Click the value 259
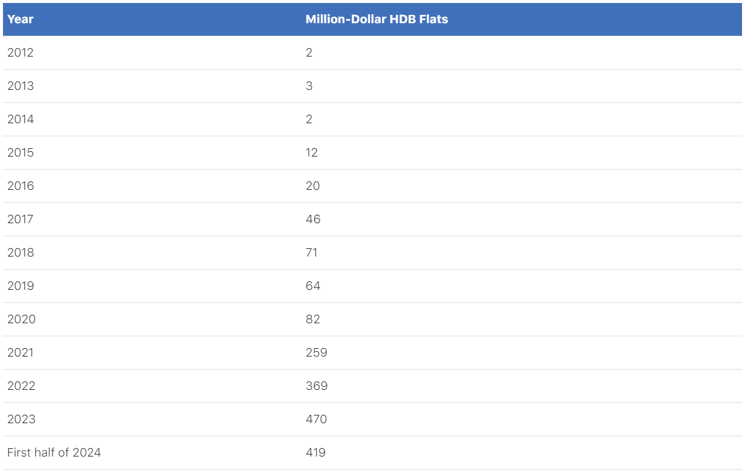 [x=316, y=352]
